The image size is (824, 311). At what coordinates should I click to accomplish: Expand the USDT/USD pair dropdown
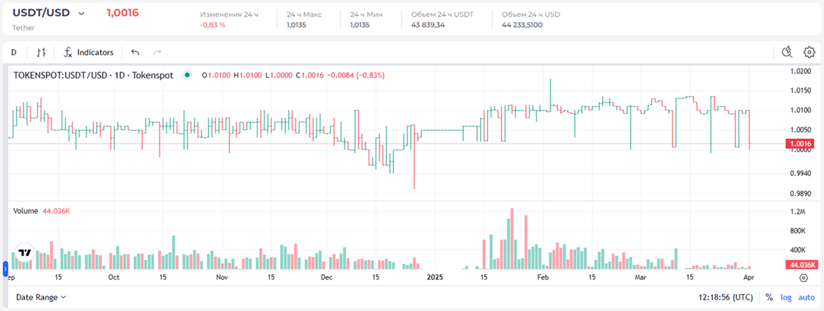pos(81,13)
